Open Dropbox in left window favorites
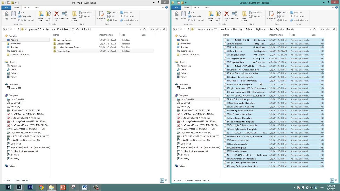340x191 pixels. click(14, 47)
